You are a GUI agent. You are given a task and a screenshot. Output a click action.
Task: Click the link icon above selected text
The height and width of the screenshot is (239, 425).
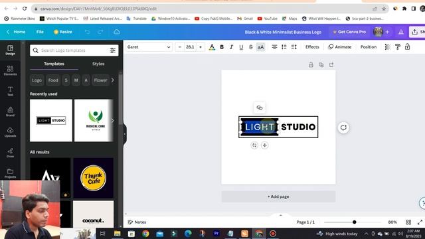coord(260,108)
